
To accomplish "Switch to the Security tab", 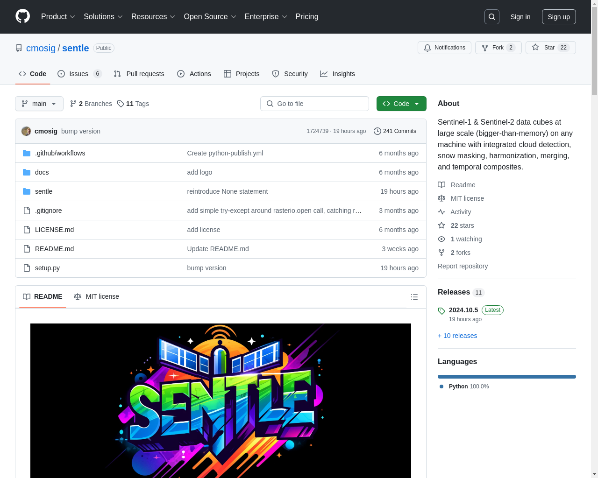I will 290,74.
